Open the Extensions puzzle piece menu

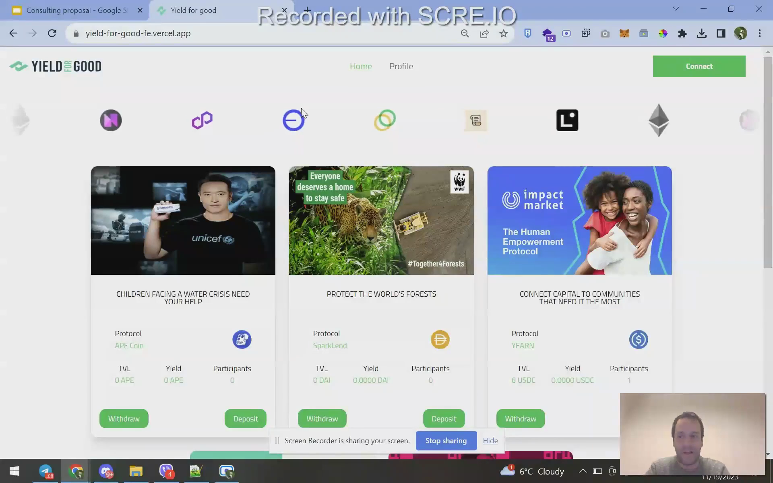(682, 33)
